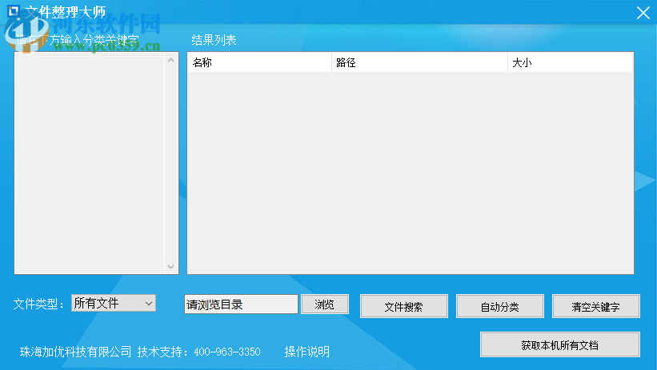Click 获取本机所有文档 button
This screenshot has width=657, height=370.
coord(560,345)
